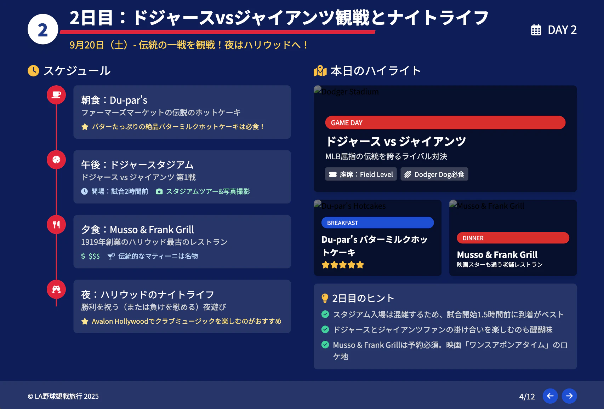Click the ドジャース vs ジャイアンツ highlight title

[396, 142]
